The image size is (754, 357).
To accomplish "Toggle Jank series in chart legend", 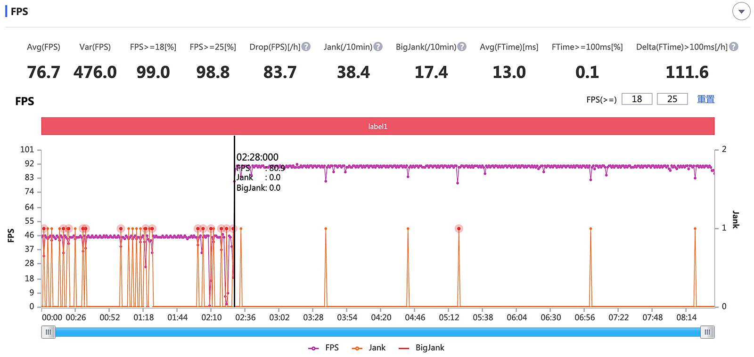I will [x=369, y=348].
